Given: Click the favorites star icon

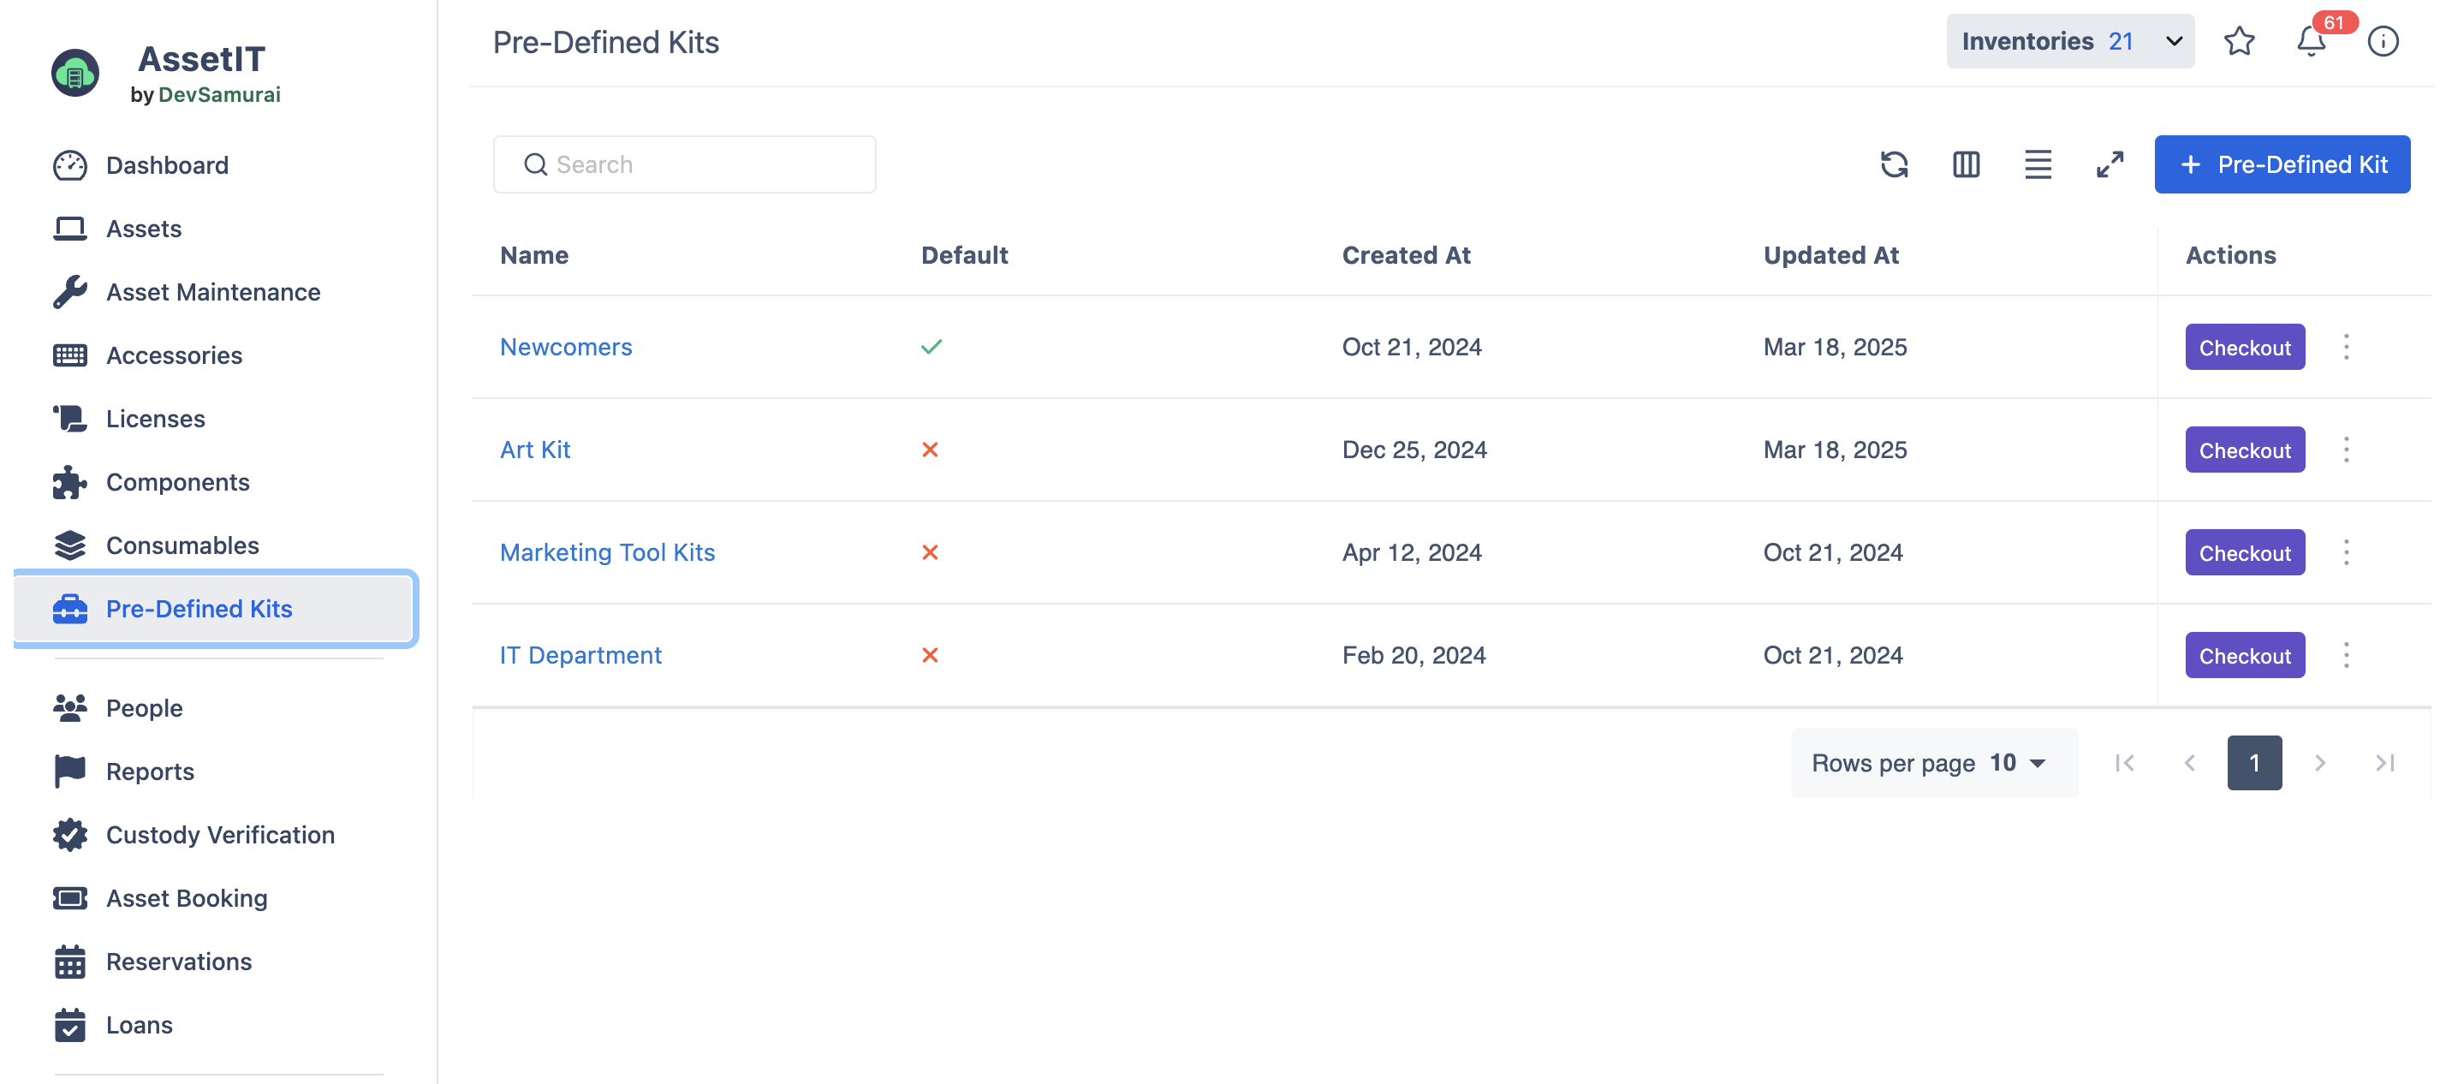Looking at the screenshot, I should click(2238, 41).
